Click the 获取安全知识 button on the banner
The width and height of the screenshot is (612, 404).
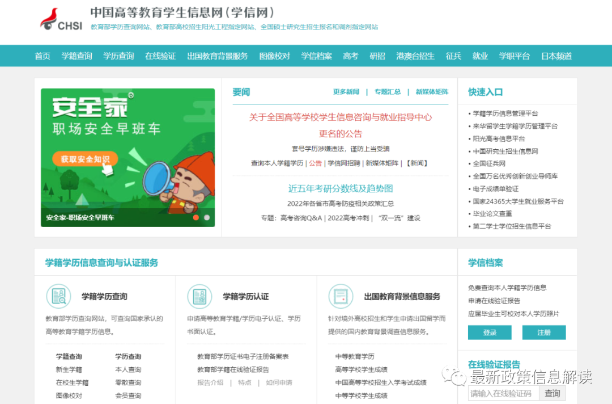pyautogui.click(x=84, y=159)
